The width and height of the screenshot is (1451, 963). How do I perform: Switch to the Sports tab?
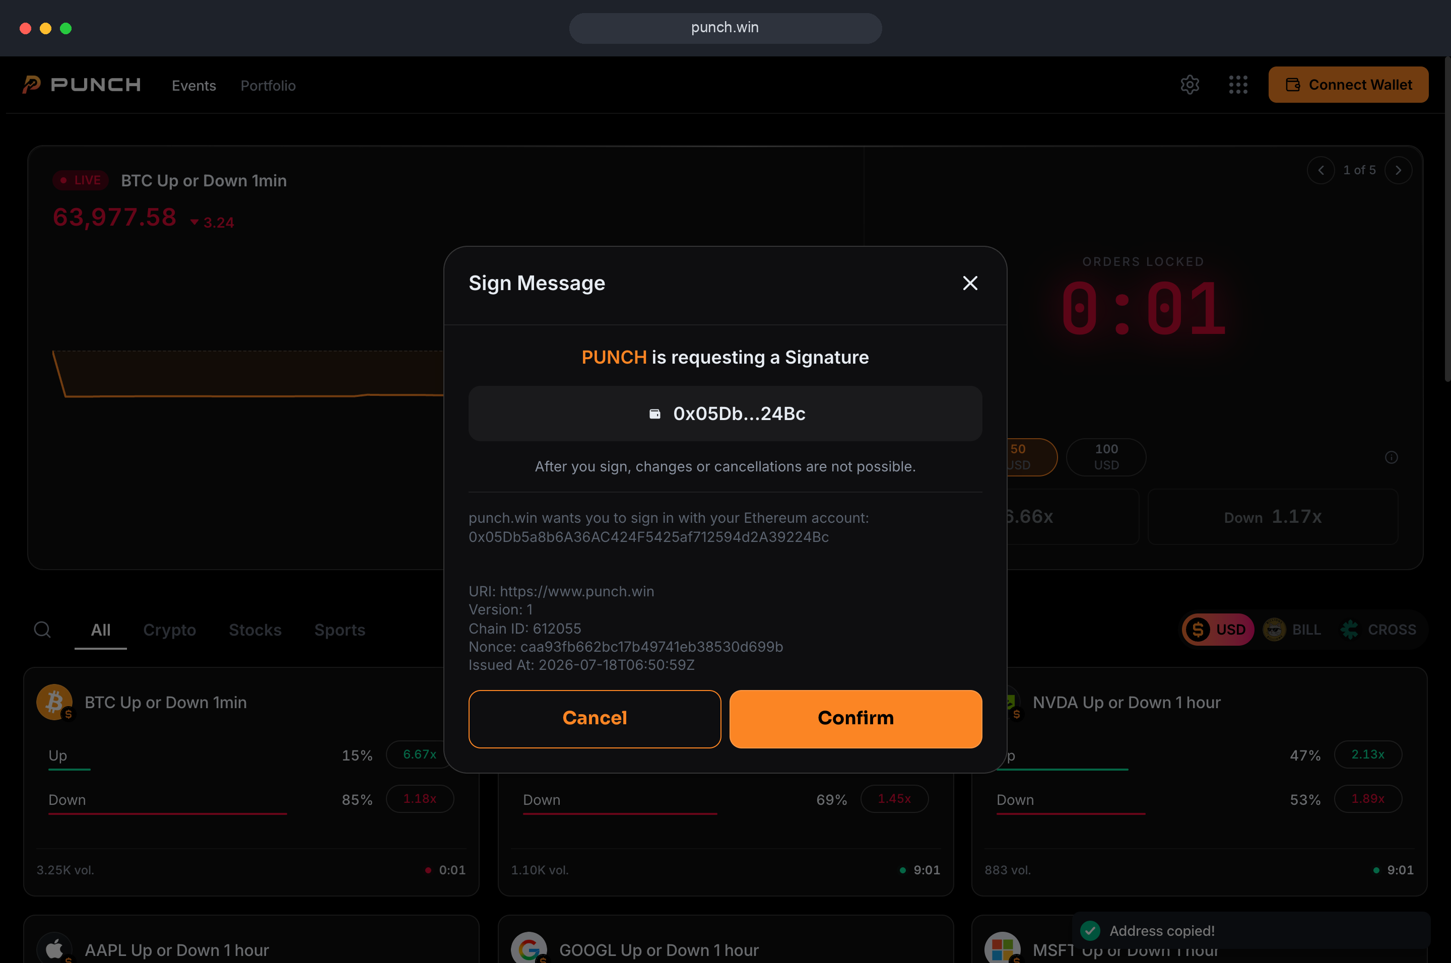pyautogui.click(x=340, y=630)
